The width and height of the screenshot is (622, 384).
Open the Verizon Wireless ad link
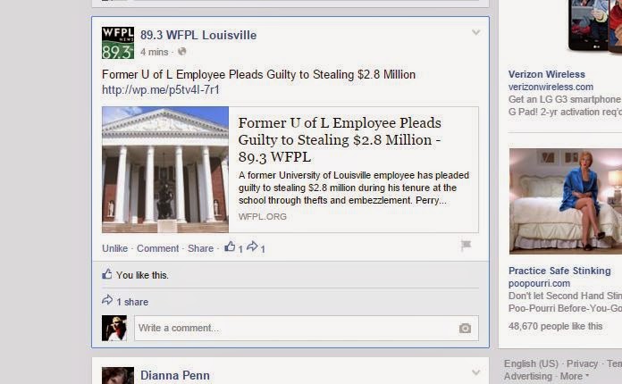click(x=547, y=74)
